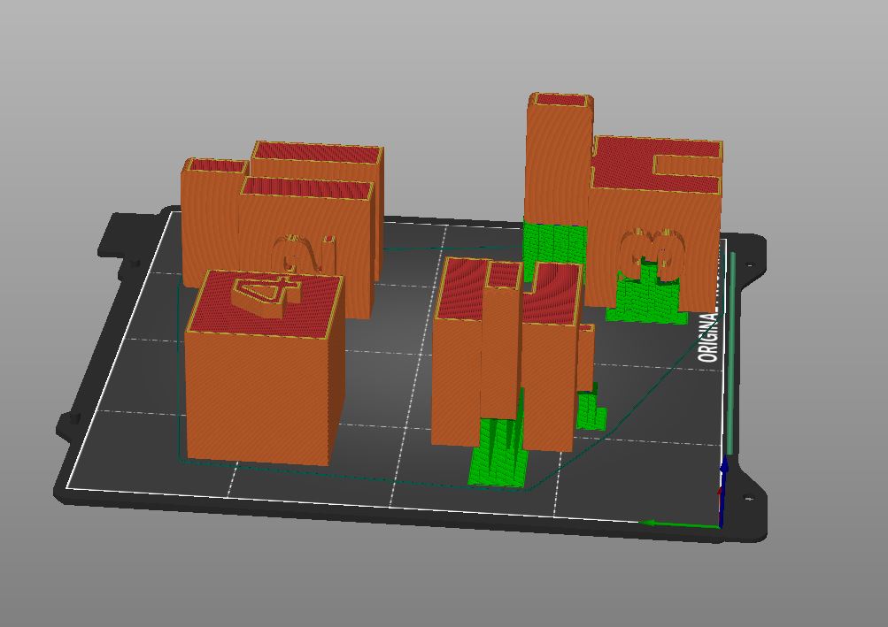888x627 pixels.
Task: Click the blue Z axis arrow
Action: (723, 486)
